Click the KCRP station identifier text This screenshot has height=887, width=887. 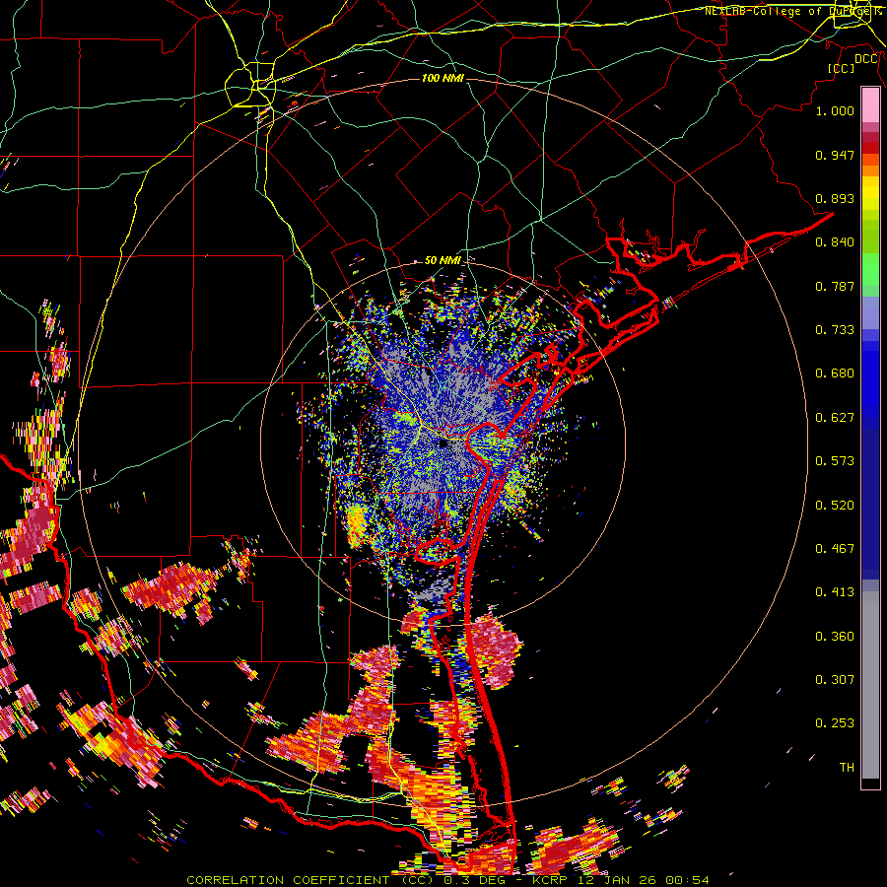pos(550,880)
